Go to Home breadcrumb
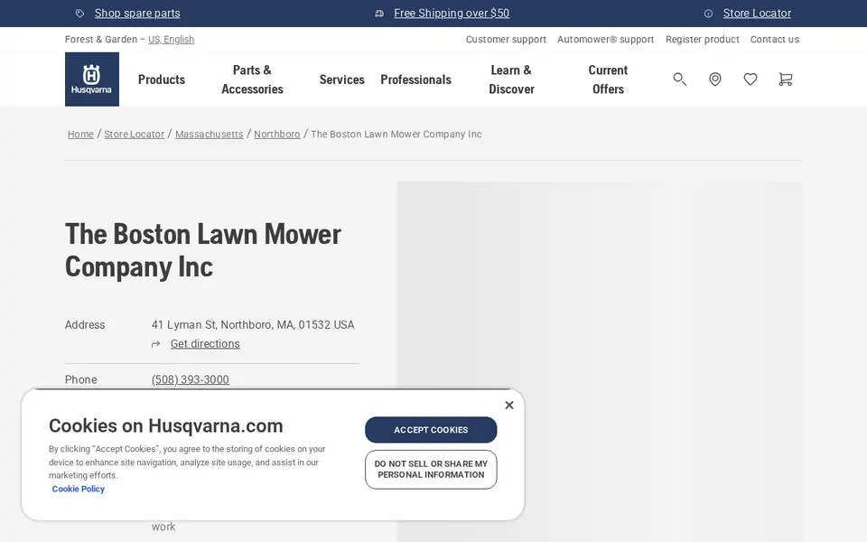The image size is (867, 542). (80, 135)
